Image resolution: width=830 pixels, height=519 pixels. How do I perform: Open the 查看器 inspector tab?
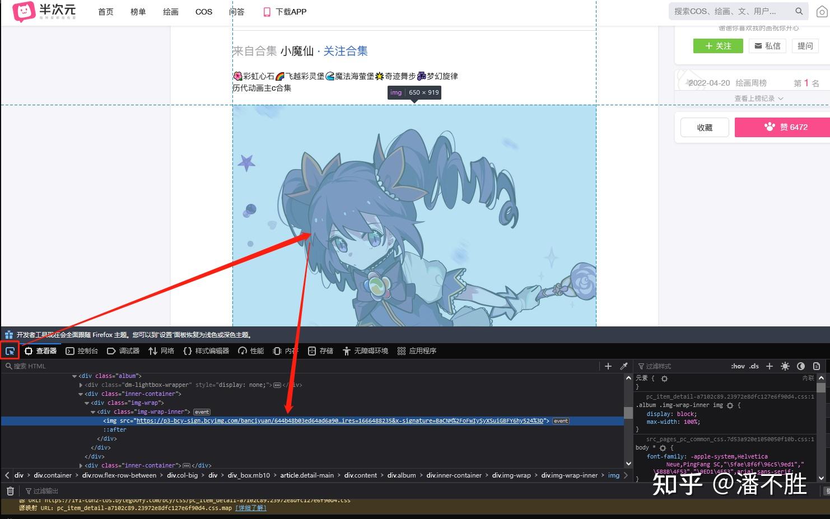(x=41, y=351)
